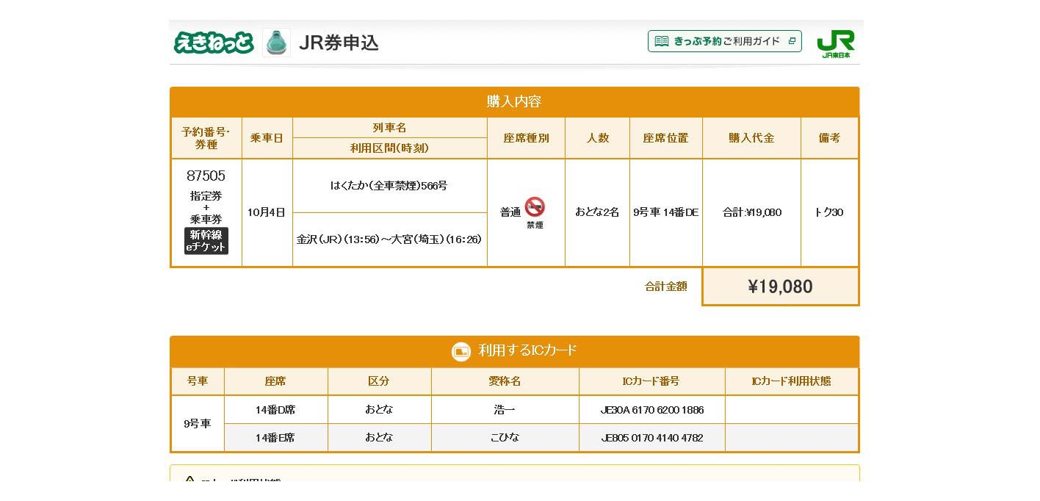Click IC card number JE805 0170 4140 4782

point(651,438)
